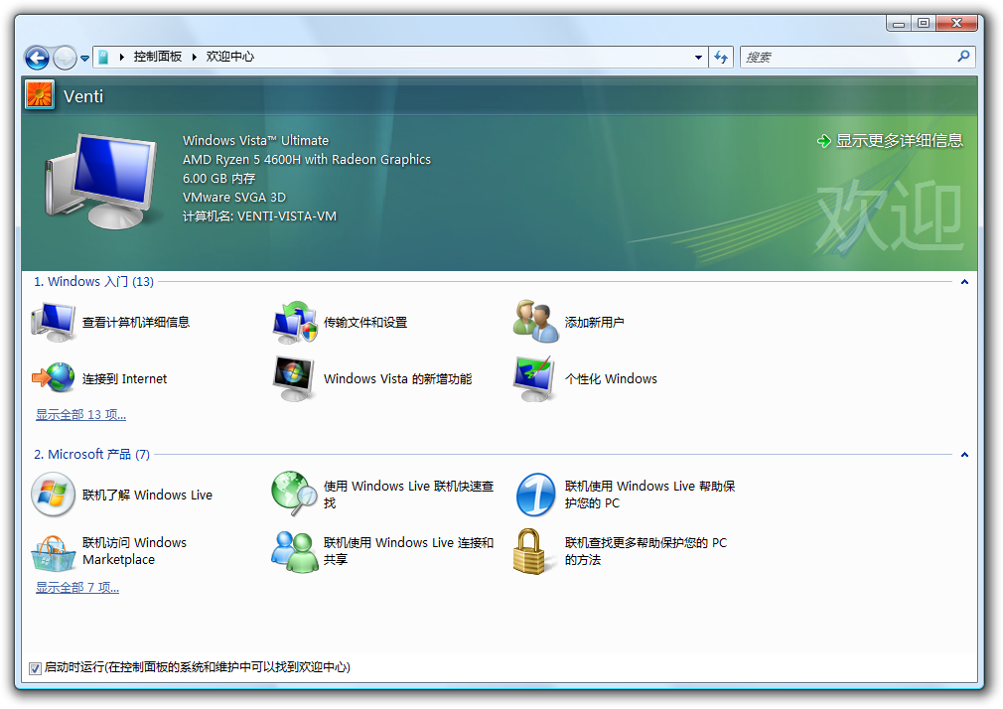Click the Back navigation arrow button
1003x709 pixels.
tap(37, 58)
